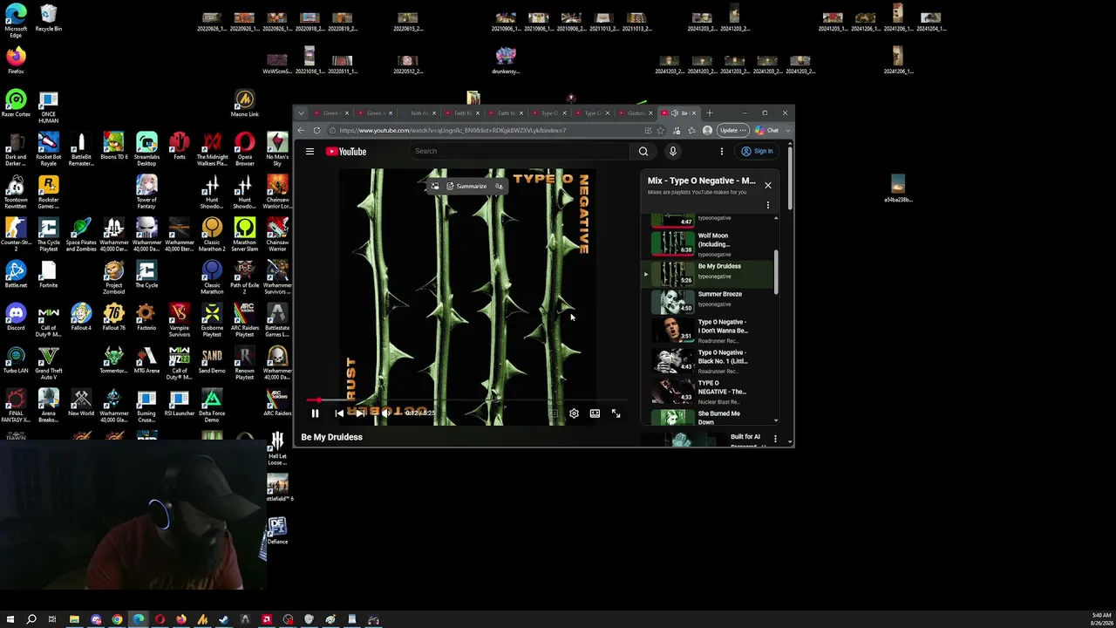Close the Mix - Type O Negative playlist panel
The image size is (1116, 628).
(x=768, y=185)
